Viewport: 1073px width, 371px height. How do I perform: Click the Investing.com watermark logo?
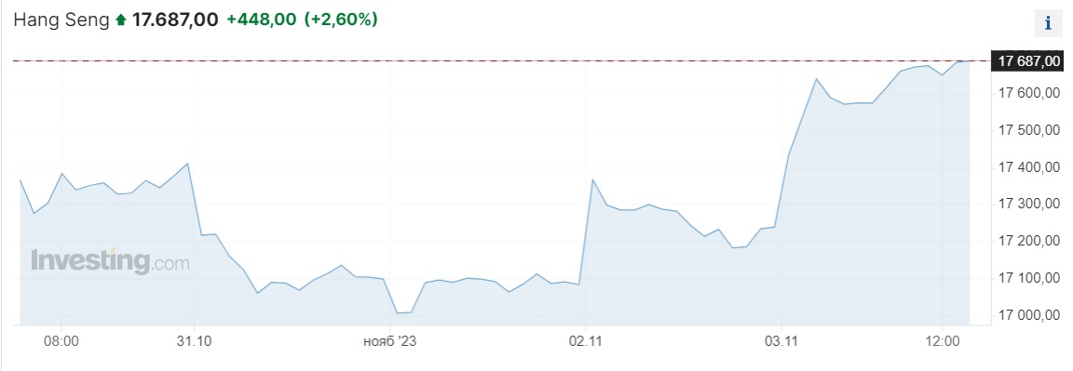(110, 261)
